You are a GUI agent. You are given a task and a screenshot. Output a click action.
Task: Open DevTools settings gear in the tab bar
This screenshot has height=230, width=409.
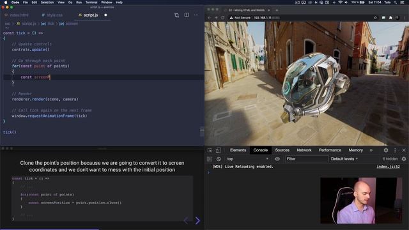click(386, 150)
